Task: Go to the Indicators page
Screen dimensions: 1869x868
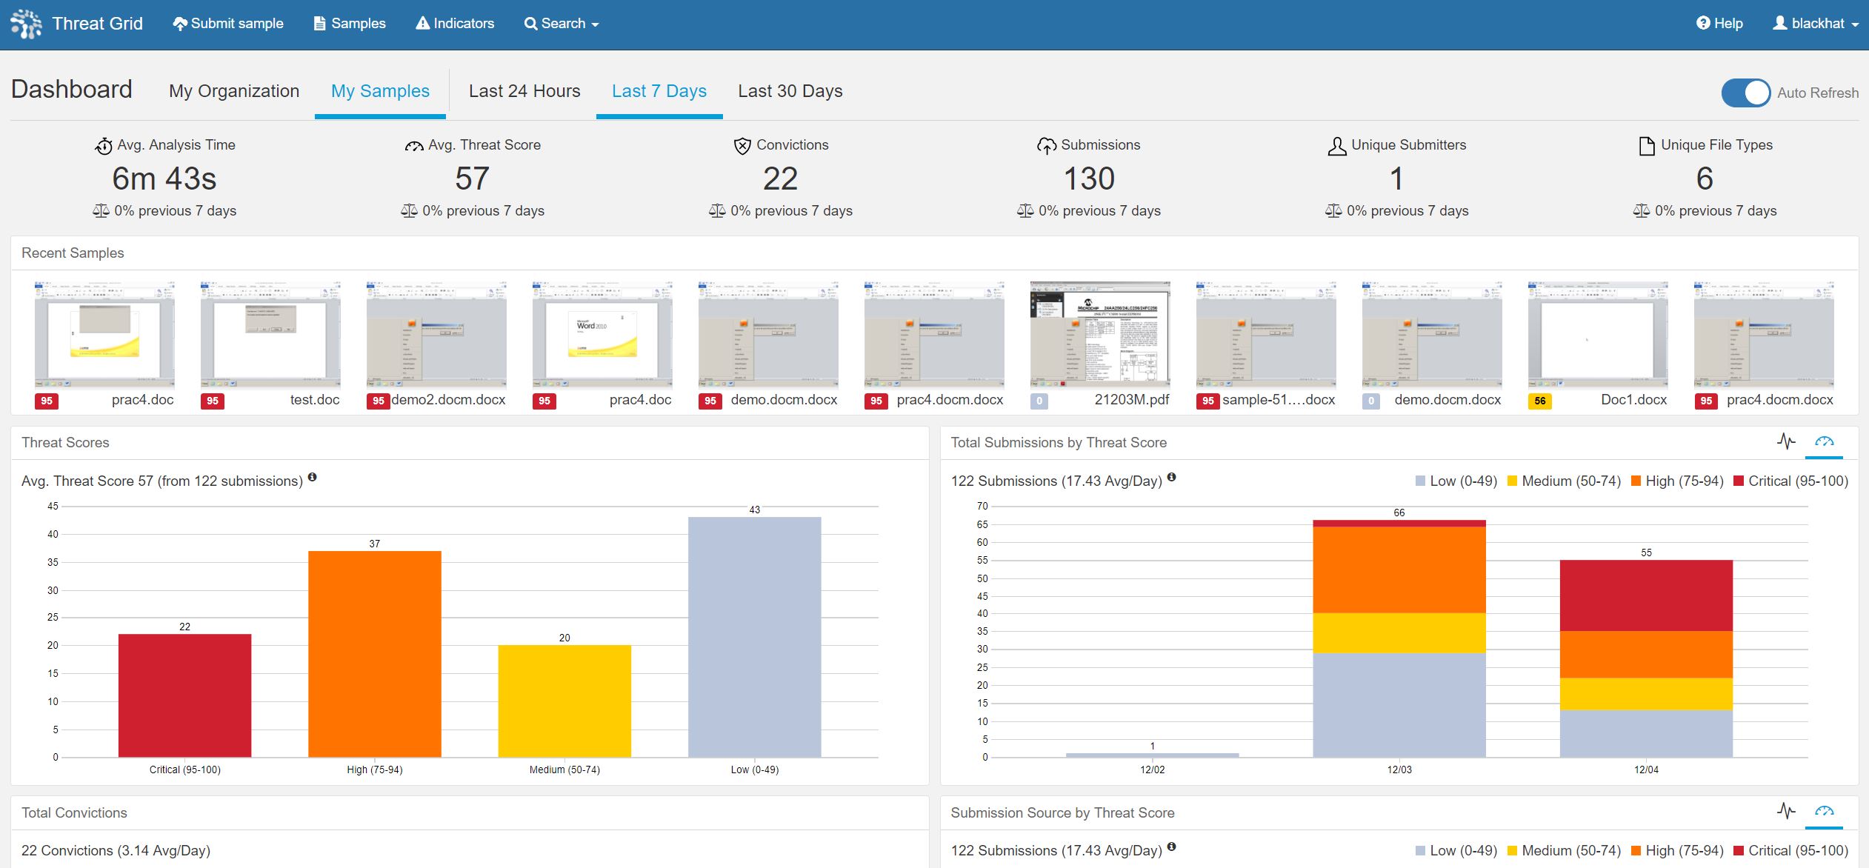Action: pyautogui.click(x=455, y=24)
